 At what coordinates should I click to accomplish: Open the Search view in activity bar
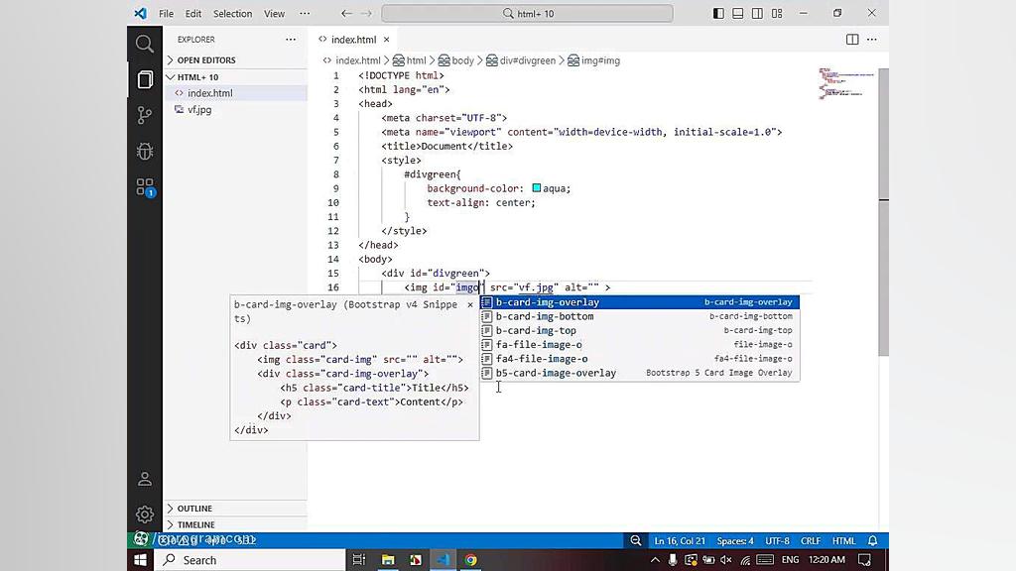[145, 44]
